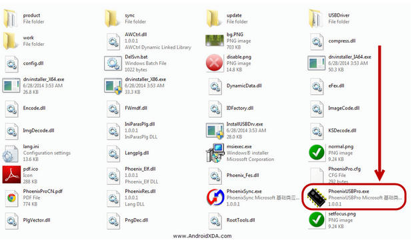
Task: Select the lang.ini configuration file icon
Action: pyautogui.click(x=11, y=153)
